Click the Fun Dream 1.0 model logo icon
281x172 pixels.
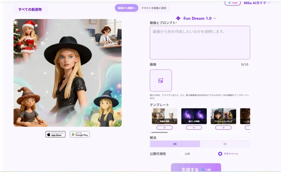point(178,18)
